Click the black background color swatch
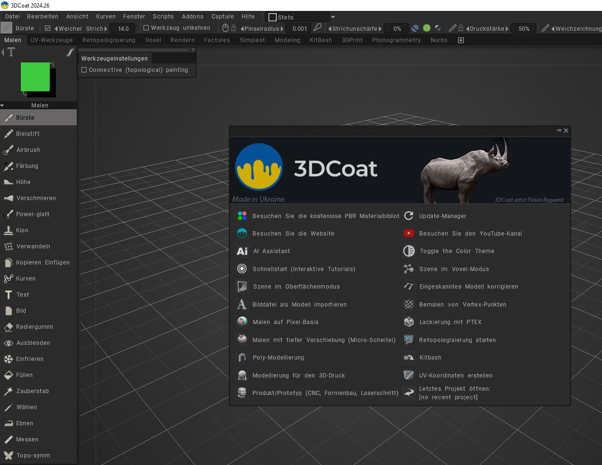This screenshot has width=602, height=465. tap(53, 84)
